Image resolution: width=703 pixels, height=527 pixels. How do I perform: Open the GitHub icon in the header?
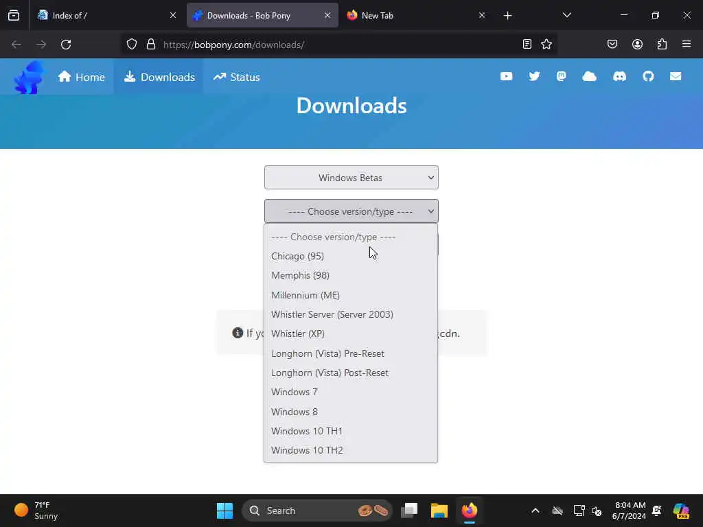tap(648, 77)
